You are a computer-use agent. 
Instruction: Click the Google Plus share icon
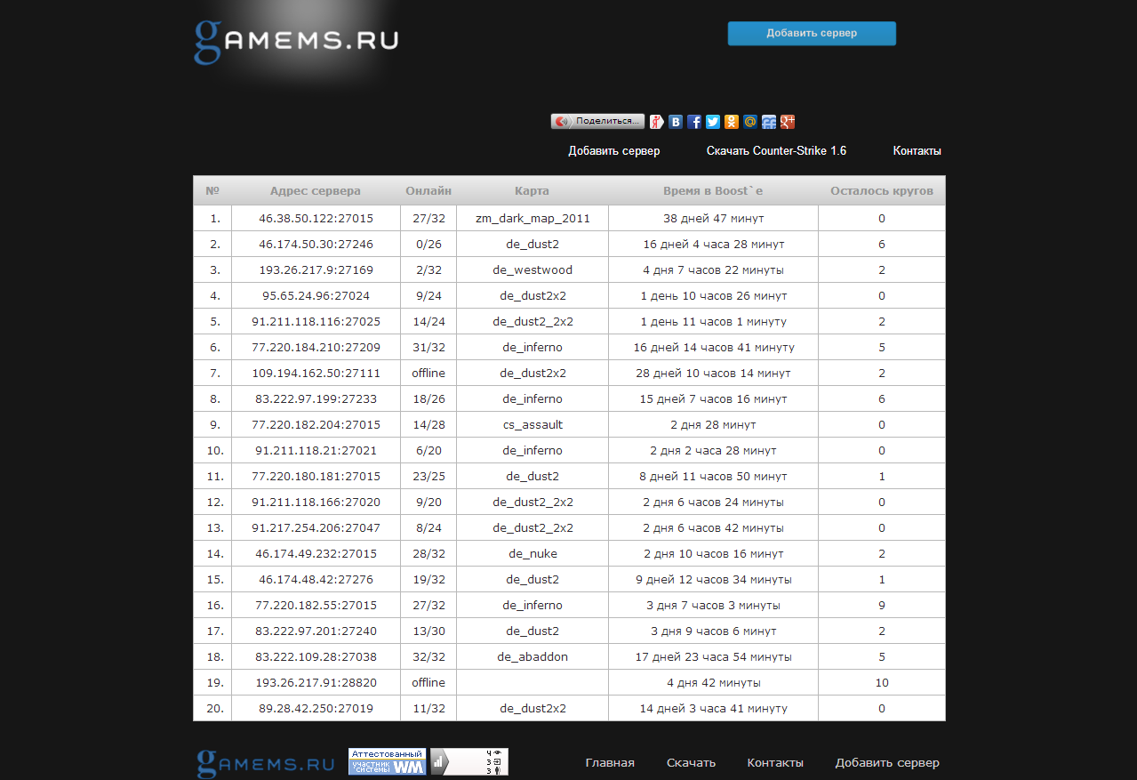coord(788,122)
